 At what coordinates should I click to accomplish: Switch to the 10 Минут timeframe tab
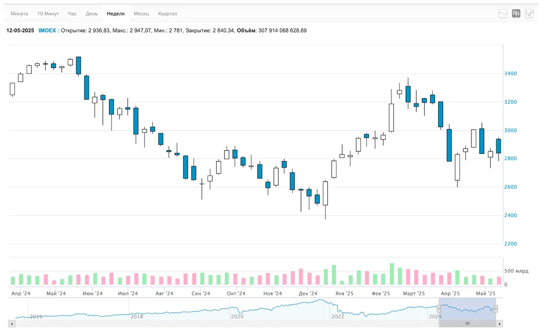coord(48,14)
